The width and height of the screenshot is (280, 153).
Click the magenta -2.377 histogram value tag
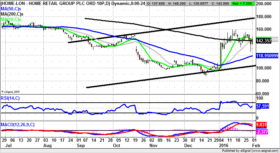click(x=262, y=131)
